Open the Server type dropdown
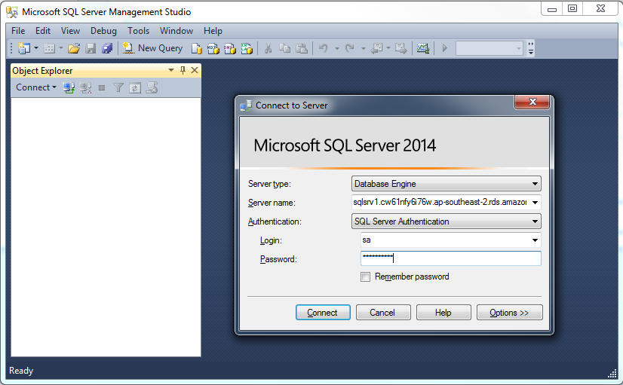 coord(447,184)
